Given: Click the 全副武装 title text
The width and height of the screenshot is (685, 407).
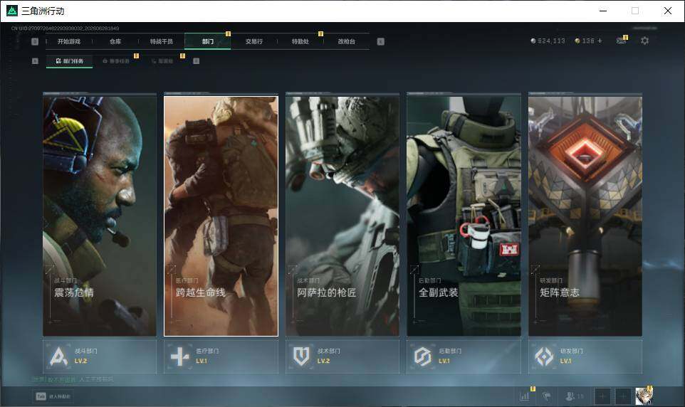Looking at the screenshot, I should [x=438, y=292].
